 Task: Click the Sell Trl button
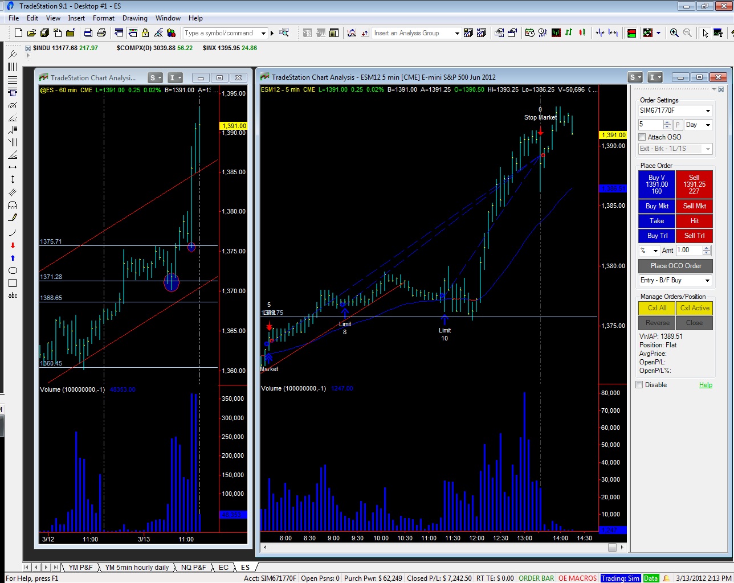(x=695, y=236)
